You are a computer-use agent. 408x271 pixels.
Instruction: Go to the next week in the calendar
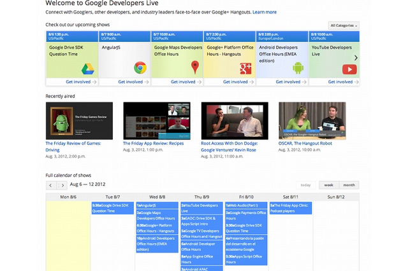click(62, 185)
